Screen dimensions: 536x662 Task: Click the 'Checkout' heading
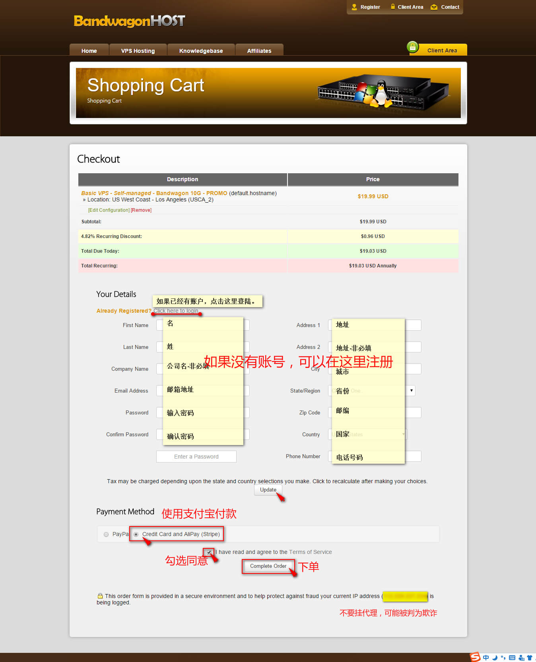[x=99, y=159]
